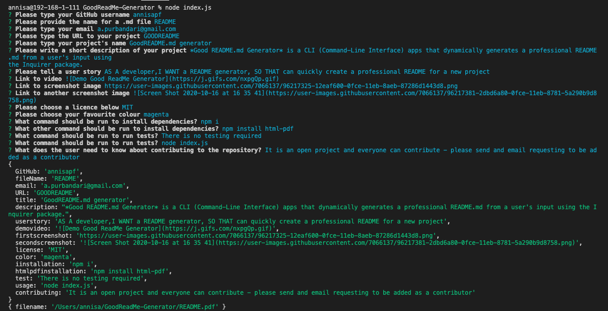Select the output key 'URL:'
Screen dimensions: 608x311
coord(22,193)
